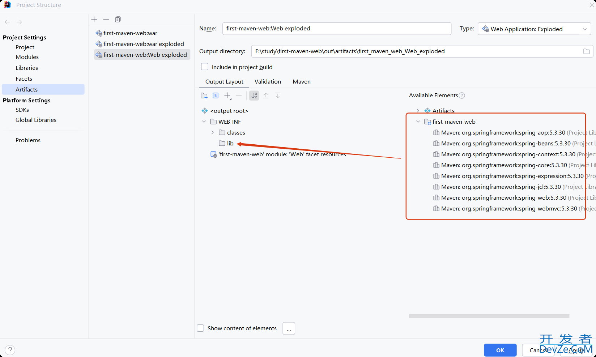Click the horizontal scrollbar in Available Elements
Screen dimensions: 596x357
coord(489,316)
